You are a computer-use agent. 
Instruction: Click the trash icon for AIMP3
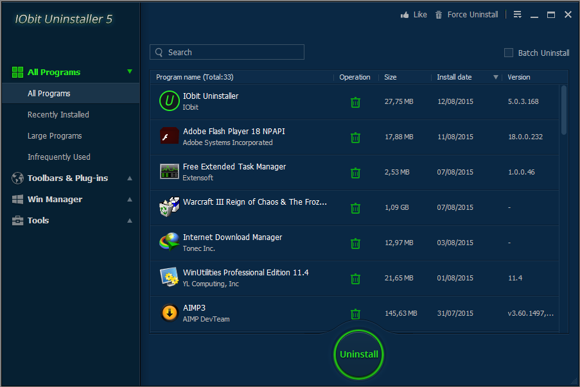(x=355, y=314)
